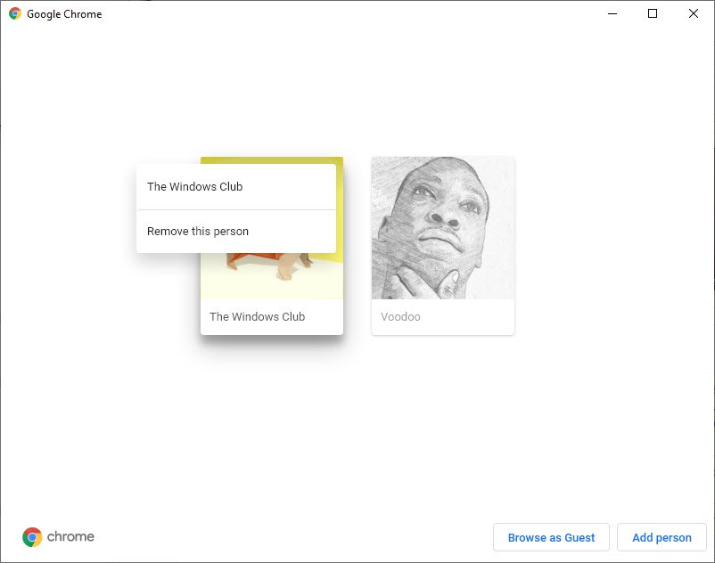Click the Chrome logo in the title bar

pyautogui.click(x=16, y=13)
